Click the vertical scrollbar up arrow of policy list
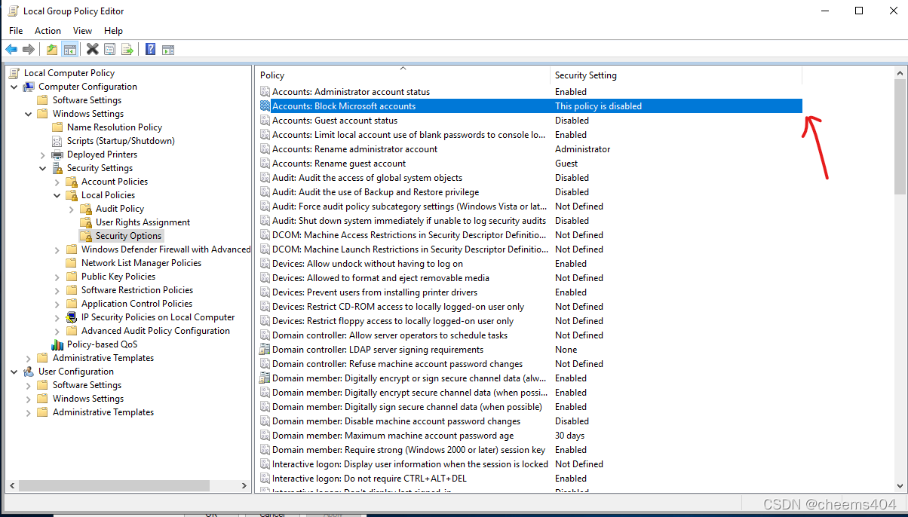 pyautogui.click(x=900, y=74)
